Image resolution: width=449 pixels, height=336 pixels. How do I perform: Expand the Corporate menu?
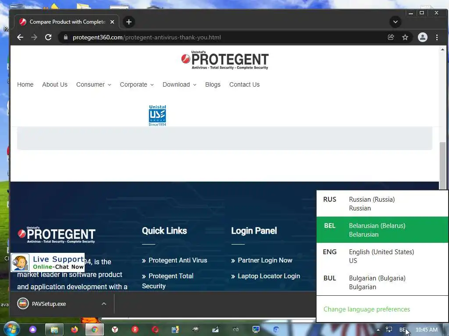(x=137, y=84)
